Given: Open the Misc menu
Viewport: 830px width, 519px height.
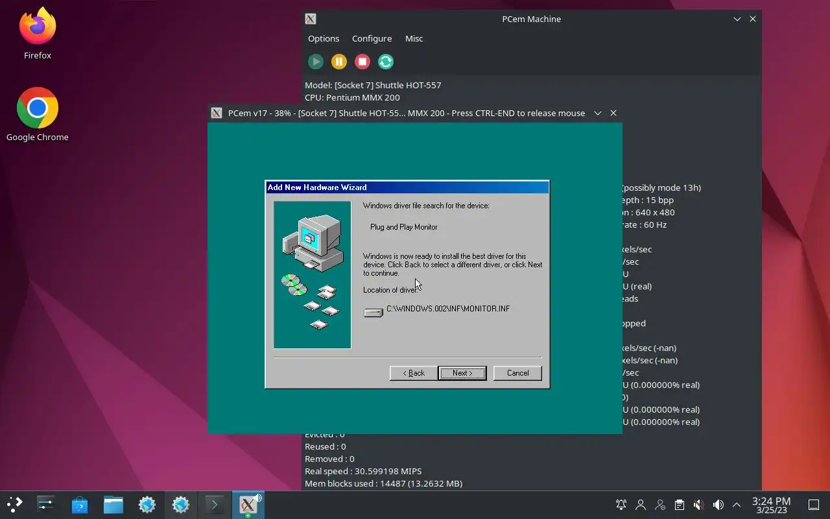Looking at the screenshot, I should click(x=414, y=38).
